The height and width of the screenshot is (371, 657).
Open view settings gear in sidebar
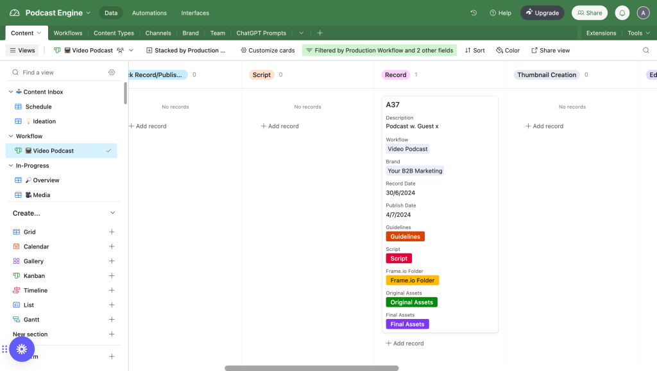112,73
